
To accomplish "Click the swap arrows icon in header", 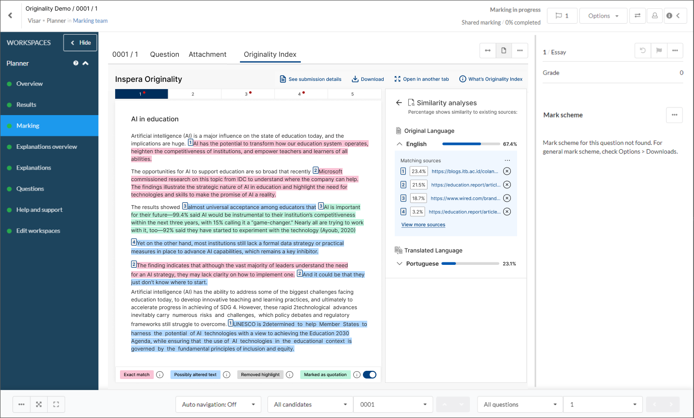I will [637, 16].
